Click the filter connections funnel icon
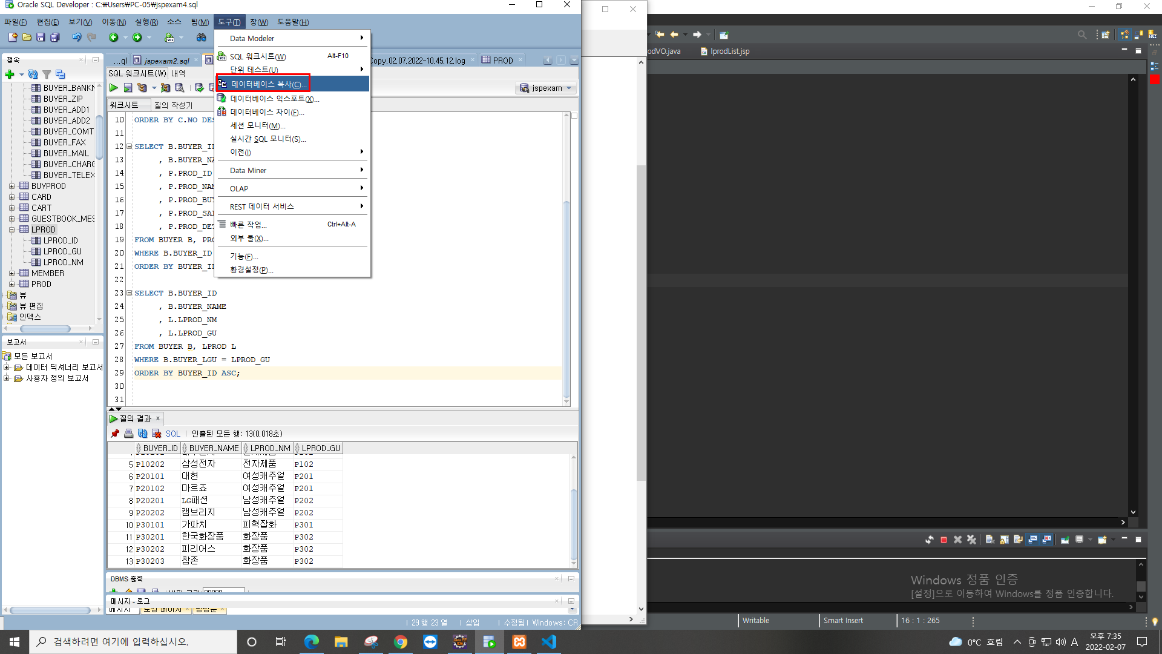This screenshot has width=1162, height=654. (x=47, y=74)
